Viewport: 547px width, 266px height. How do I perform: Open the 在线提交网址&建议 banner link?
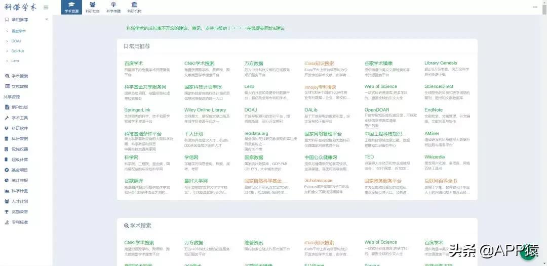(x=266, y=28)
